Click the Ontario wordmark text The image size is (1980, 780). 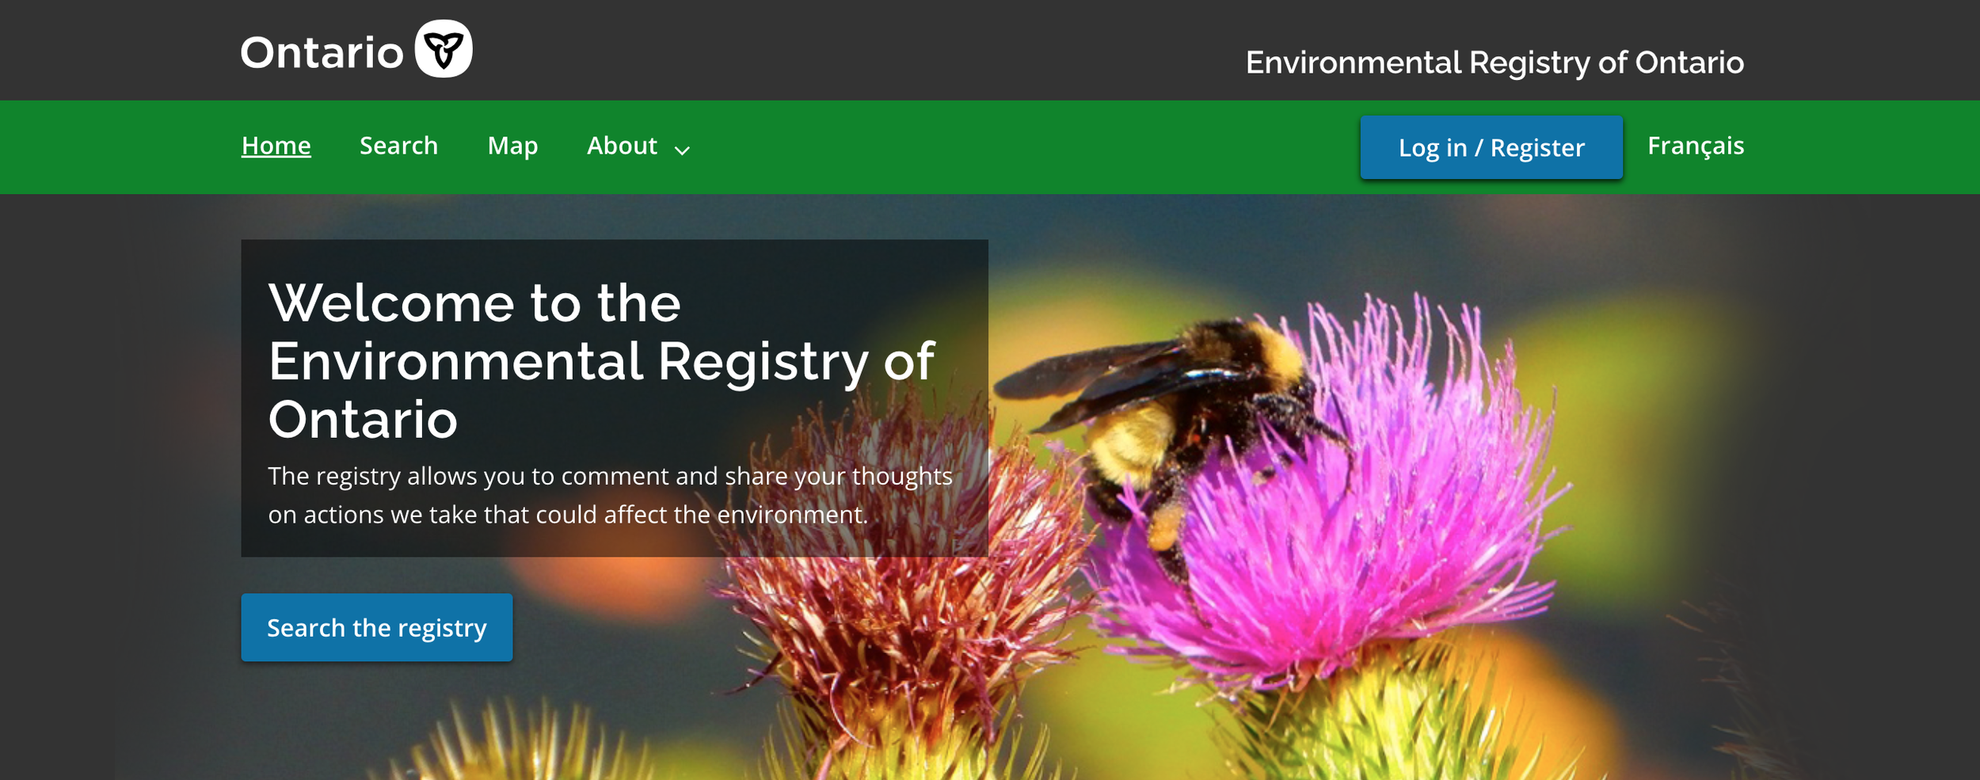[322, 53]
